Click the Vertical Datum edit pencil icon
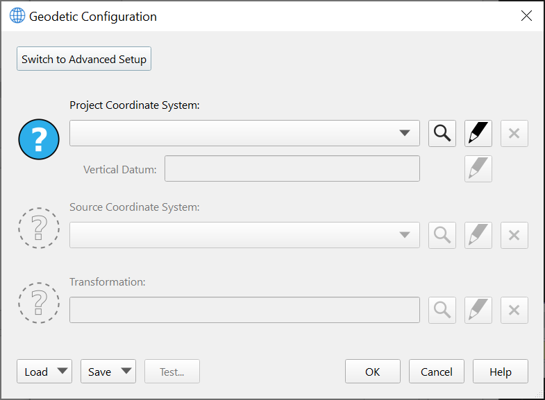Image resolution: width=545 pixels, height=400 pixels. [x=478, y=169]
